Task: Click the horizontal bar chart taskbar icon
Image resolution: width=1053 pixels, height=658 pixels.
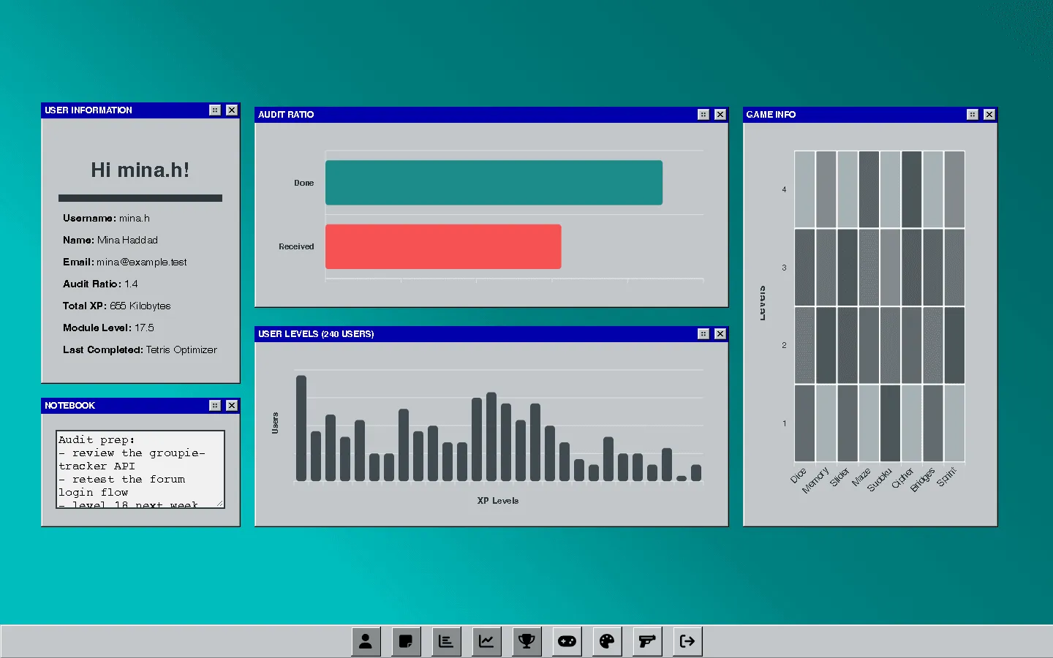Action: (x=446, y=641)
